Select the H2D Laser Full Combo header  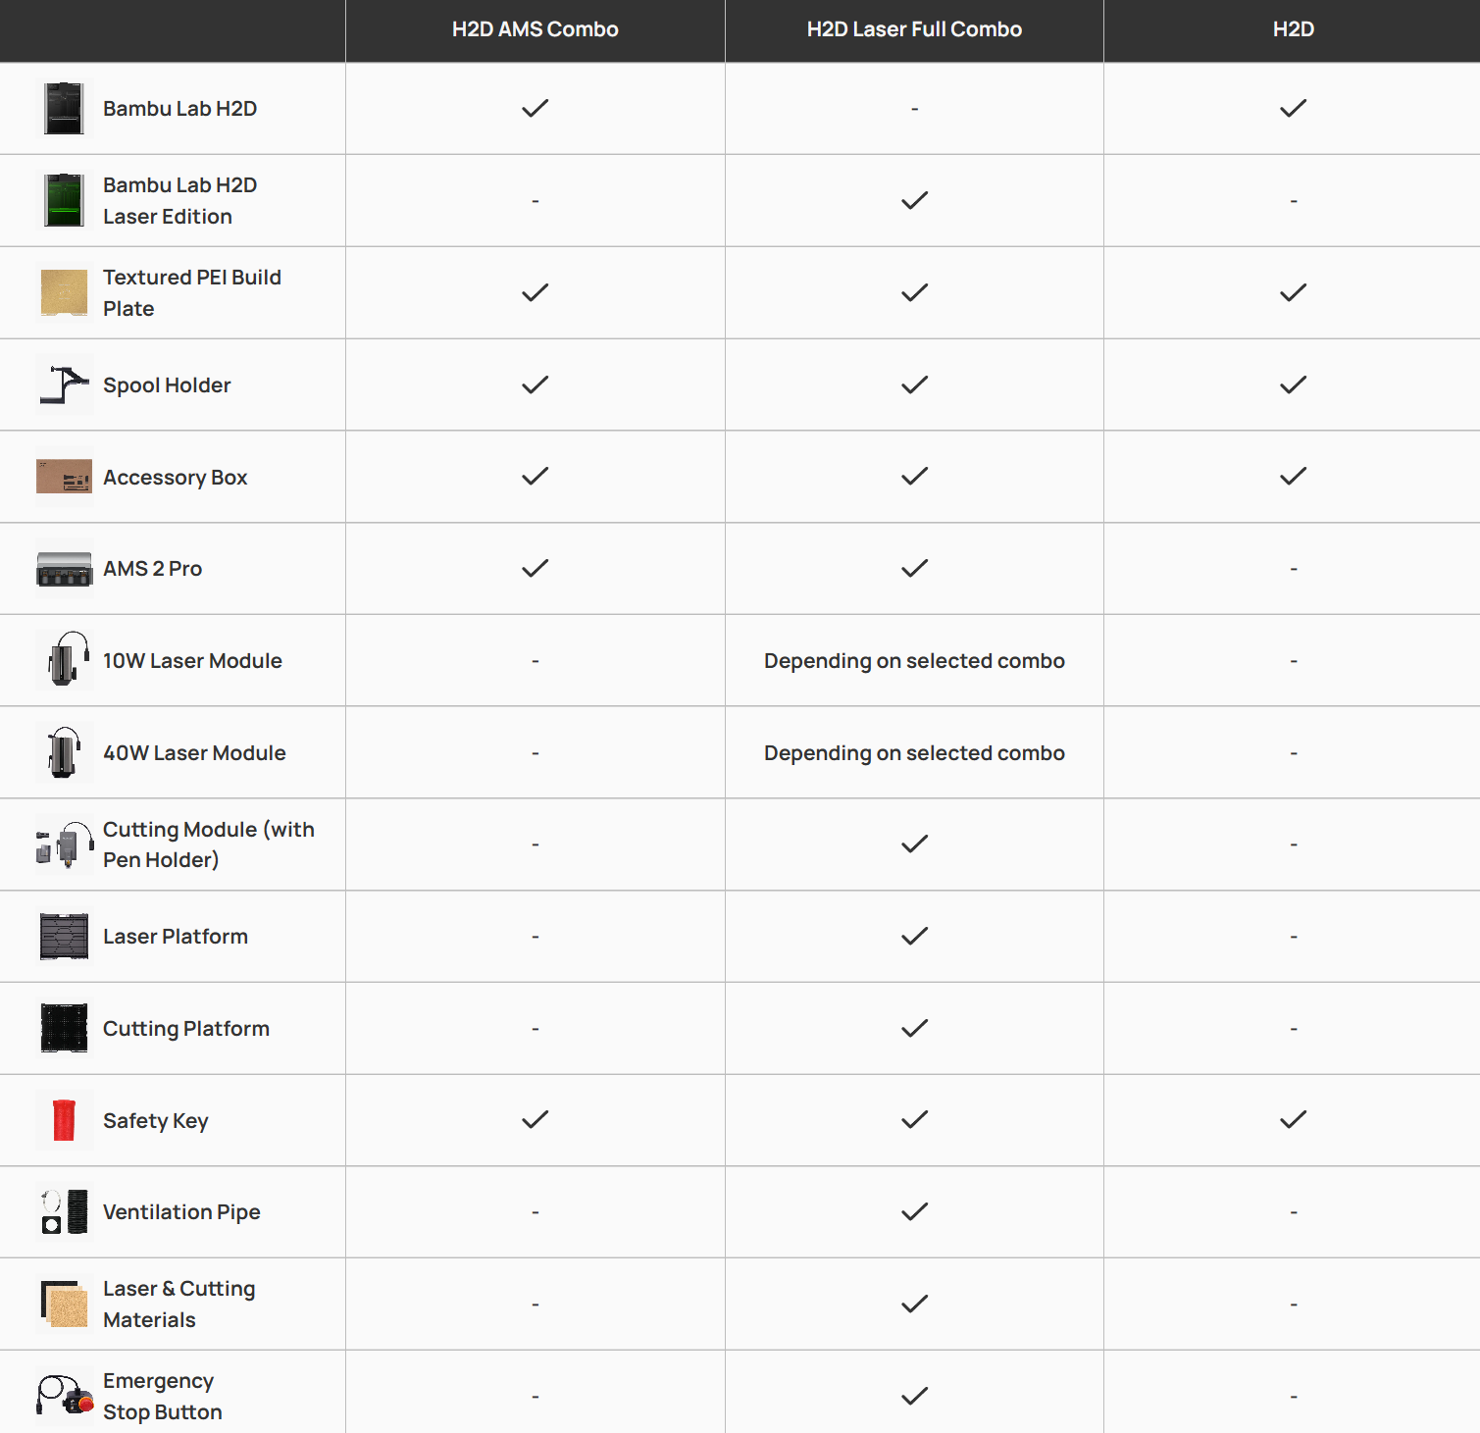coord(914,29)
